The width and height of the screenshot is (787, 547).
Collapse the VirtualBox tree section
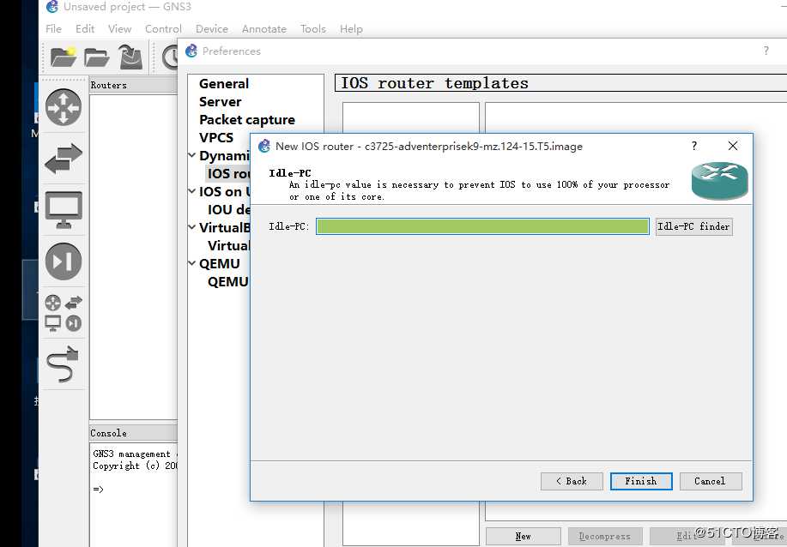(x=191, y=227)
